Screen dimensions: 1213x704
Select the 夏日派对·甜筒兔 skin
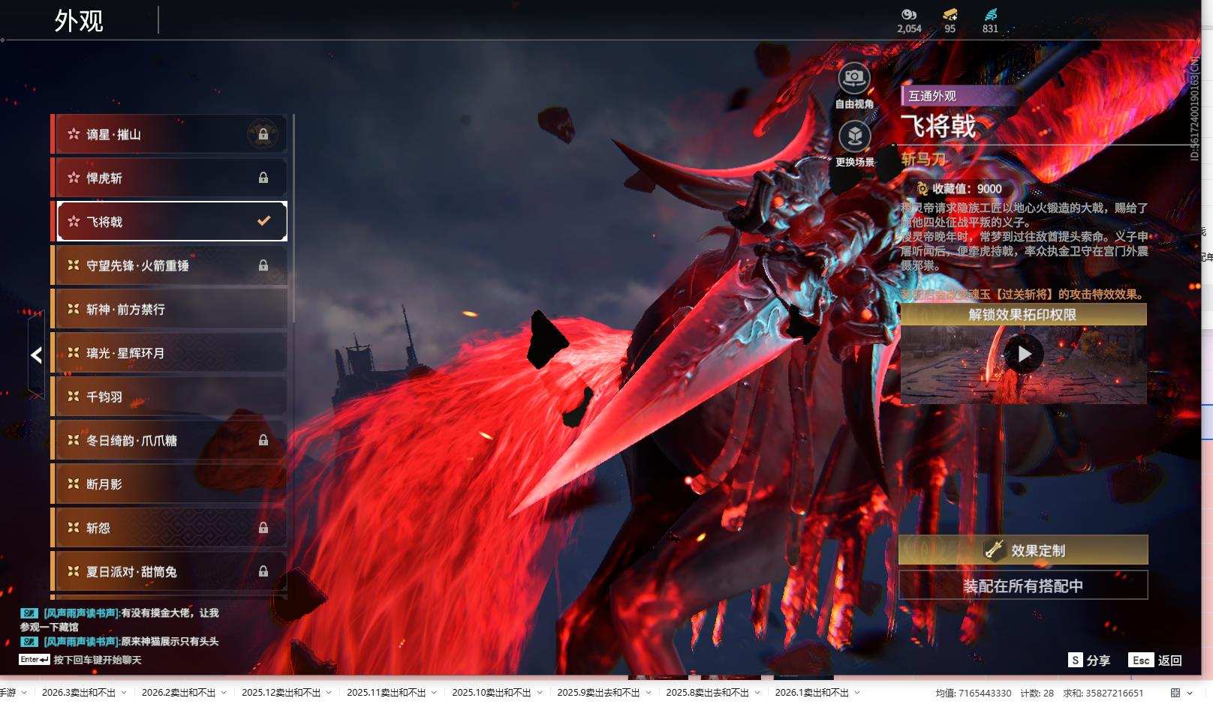click(x=170, y=571)
